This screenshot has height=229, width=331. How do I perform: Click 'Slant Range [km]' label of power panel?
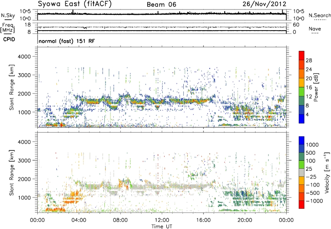[12, 87]
